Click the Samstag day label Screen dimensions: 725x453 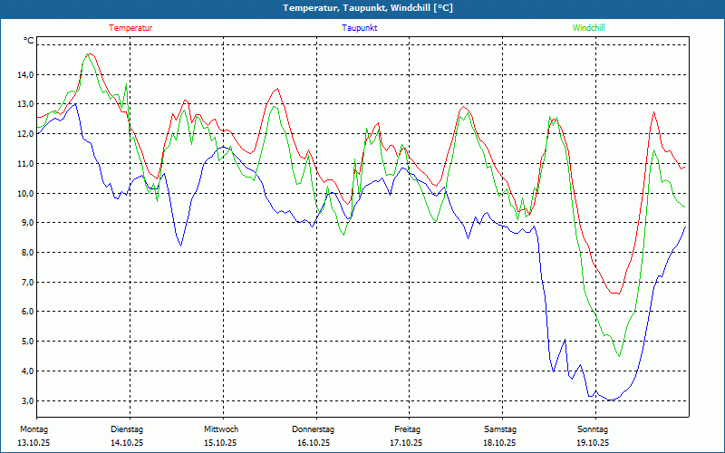click(499, 429)
